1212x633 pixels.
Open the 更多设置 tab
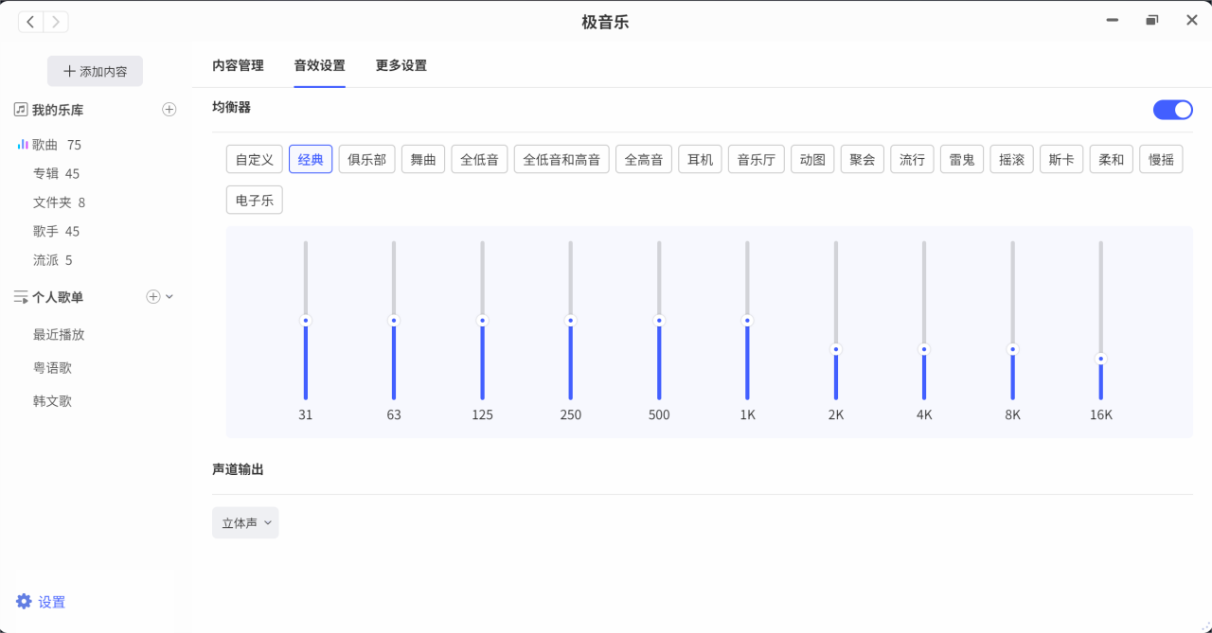point(401,66)
